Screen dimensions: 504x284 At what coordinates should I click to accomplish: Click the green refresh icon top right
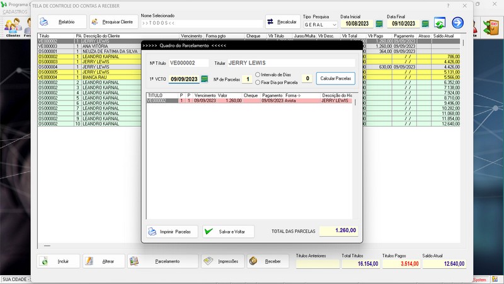439,23
